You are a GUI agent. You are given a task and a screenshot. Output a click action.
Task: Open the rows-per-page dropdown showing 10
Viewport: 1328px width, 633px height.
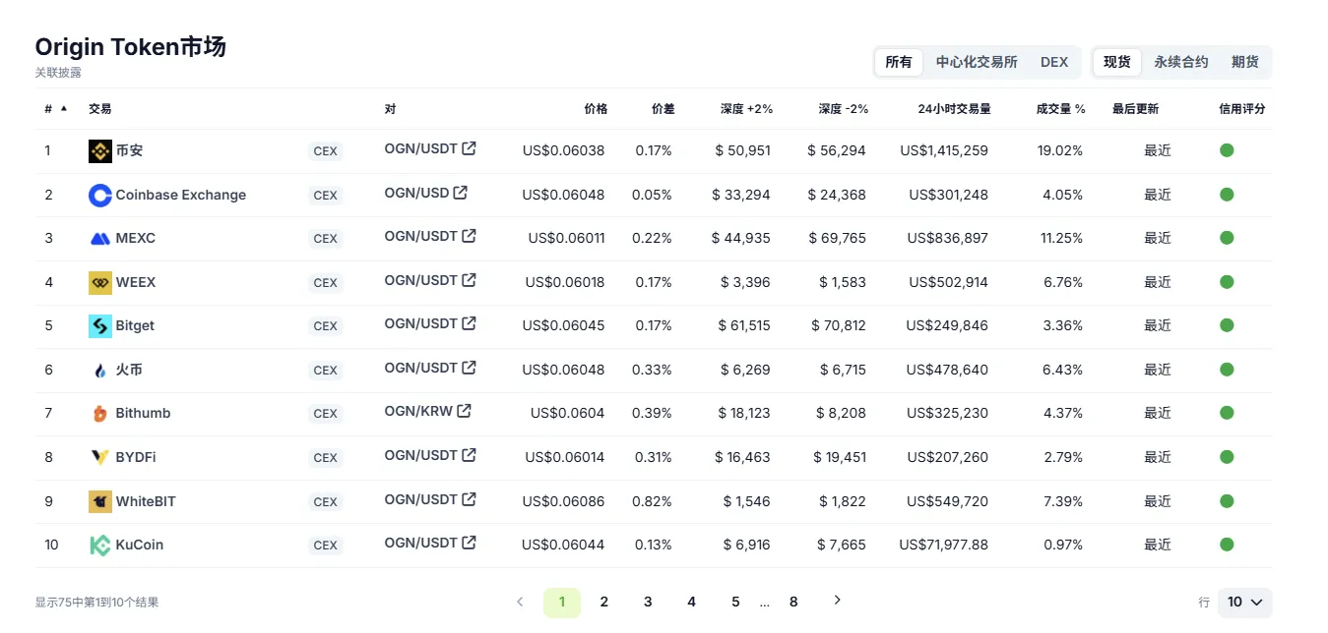click(1244, 603)
